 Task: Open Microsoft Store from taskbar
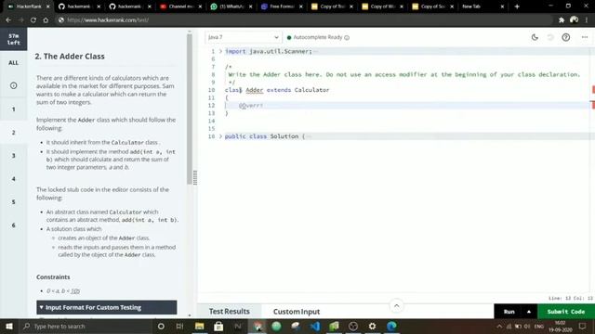218,326
